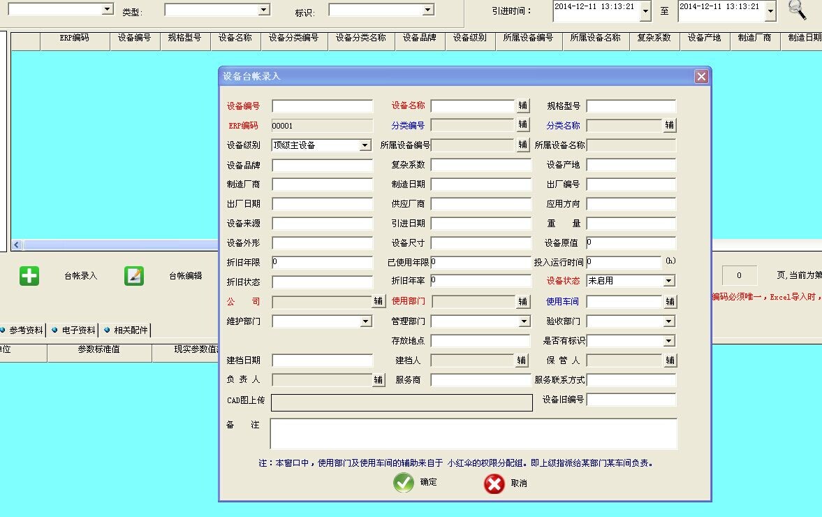This screenshot has width=822, height=517.
Task: Expand the 验收部门 dropdown
Action: pyautogui.click(x=669, y=321)
